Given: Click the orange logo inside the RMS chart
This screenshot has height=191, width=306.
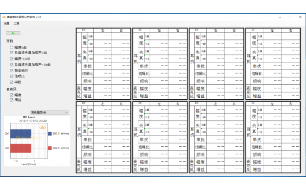Looking at the screenshot, I should pos(43,127).
